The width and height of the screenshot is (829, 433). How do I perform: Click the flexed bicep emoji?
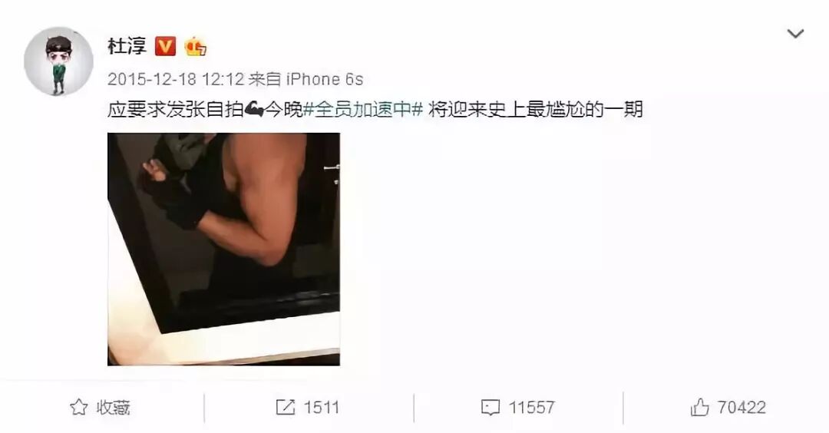[254, 110]
